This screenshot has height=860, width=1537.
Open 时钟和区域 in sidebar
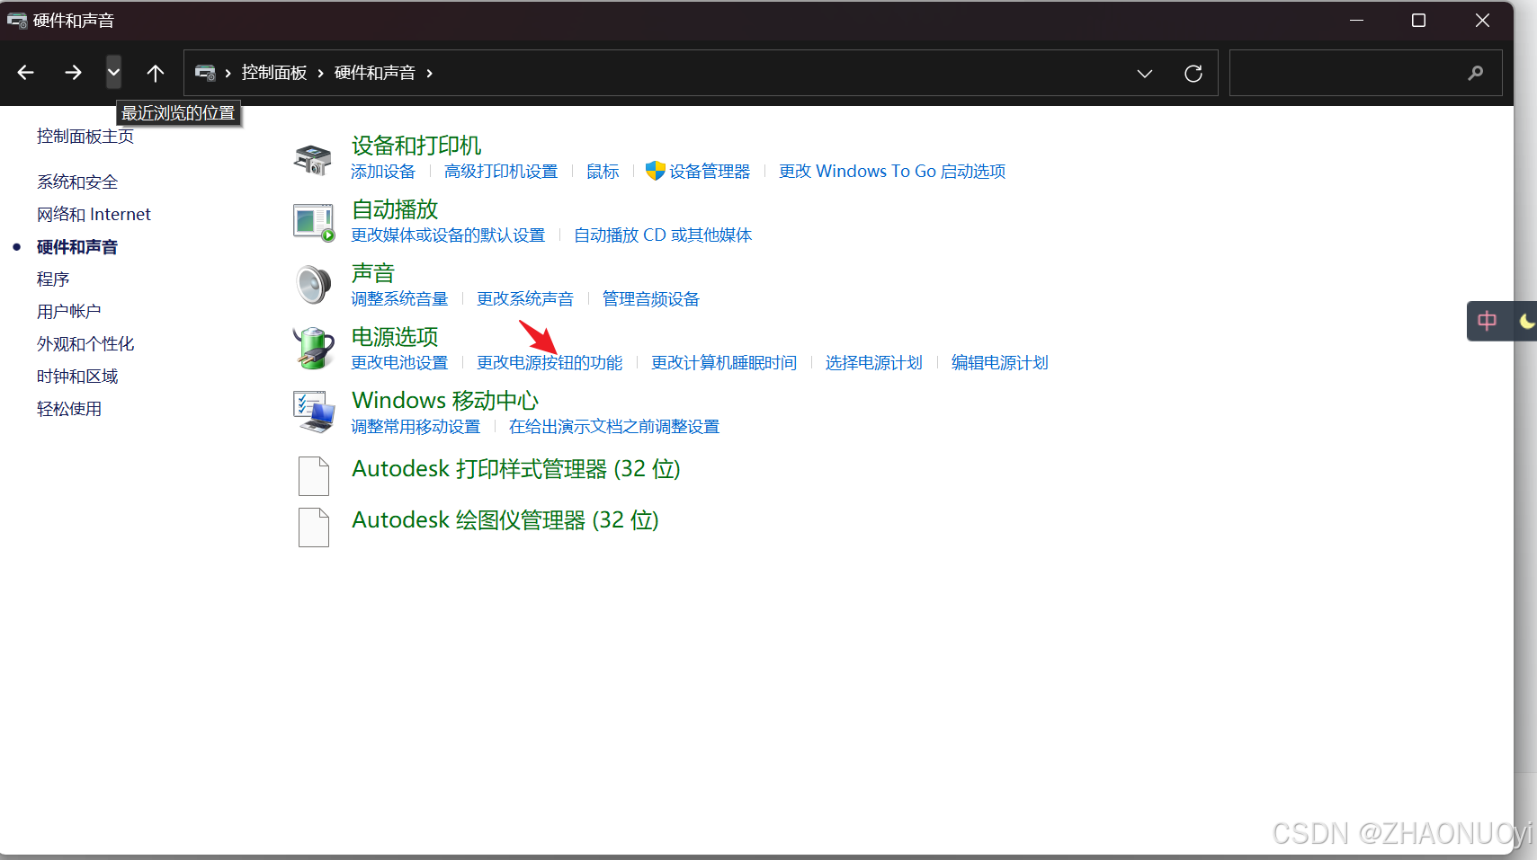(77, 377)
